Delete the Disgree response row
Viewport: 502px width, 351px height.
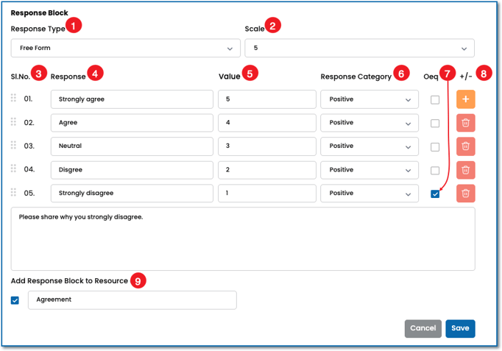pyautogui.click(x=465, y=170)
